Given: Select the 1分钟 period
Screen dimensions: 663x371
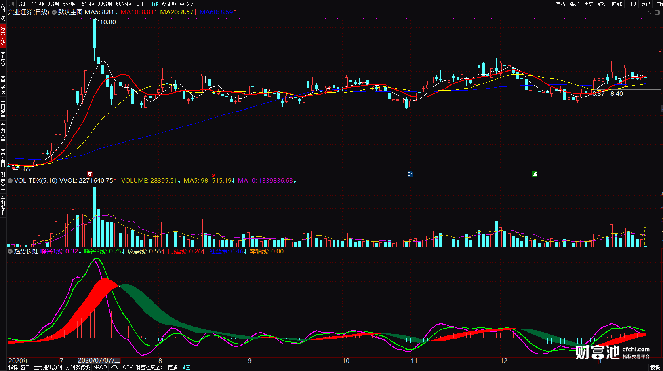Looking at the screenshot, I should (x=38, y=4).
